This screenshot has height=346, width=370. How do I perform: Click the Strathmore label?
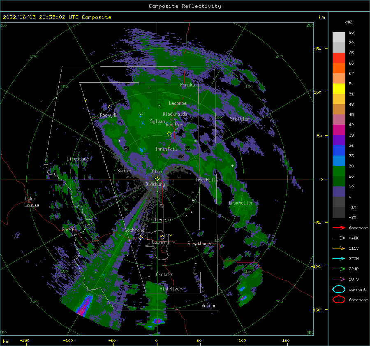tap(200, 244)
